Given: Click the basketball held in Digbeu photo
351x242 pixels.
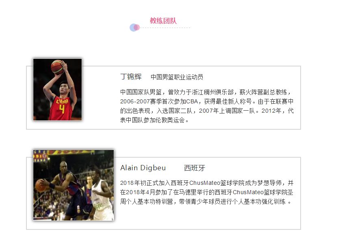Looking at the screenshot, I should tap(40, 185).
